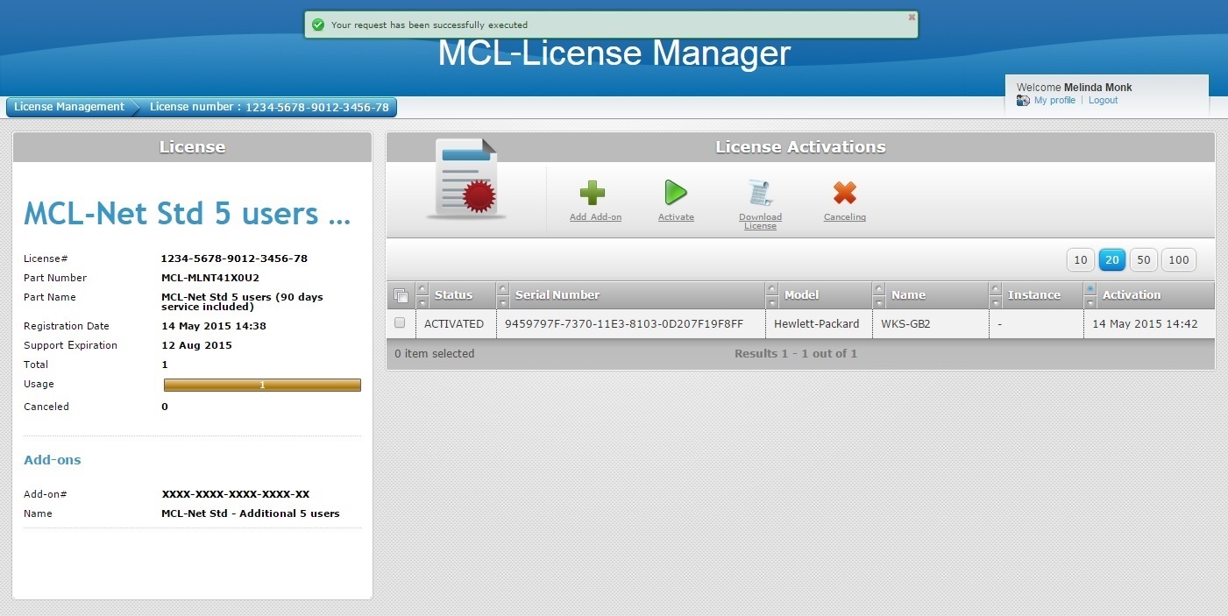Click the profile icon beside My profile
1228x616 pixels.
click(x=1023, y=101)
